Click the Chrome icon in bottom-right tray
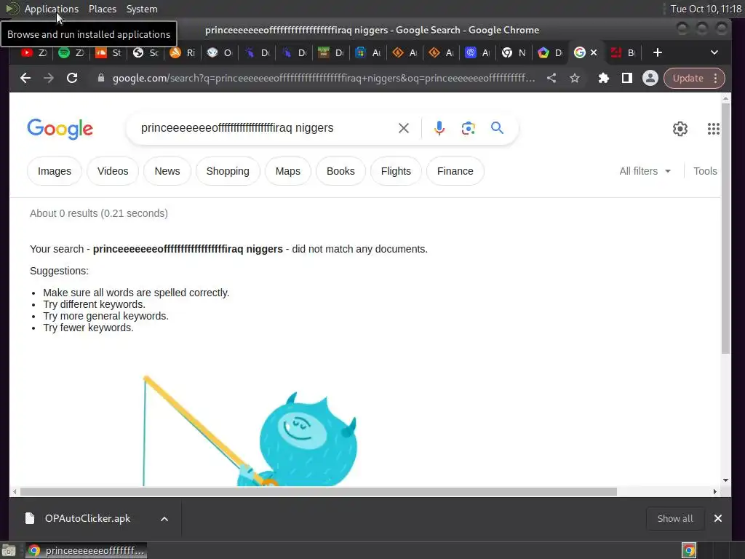The width and height of the screenshot is (745, 559). click(689, 551)
